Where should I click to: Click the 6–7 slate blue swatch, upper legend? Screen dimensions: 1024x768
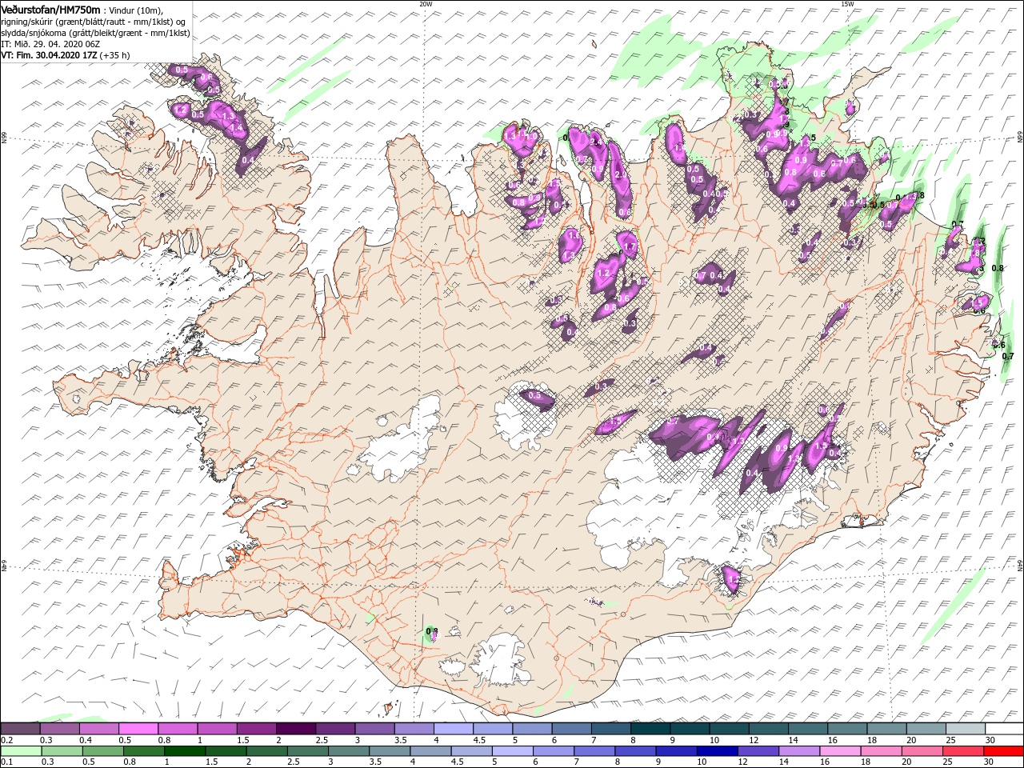pyautogui.click(x=571, y=728)
